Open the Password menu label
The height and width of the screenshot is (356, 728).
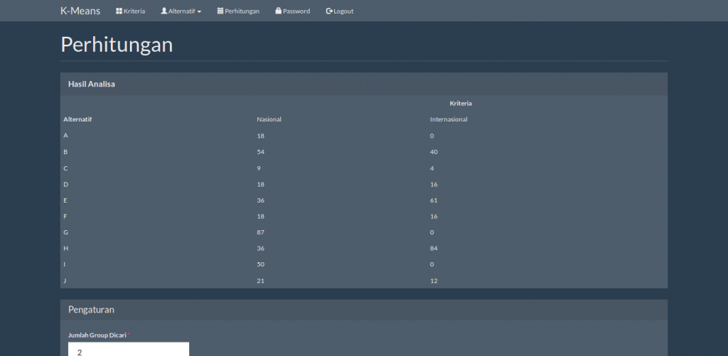coord(296,11)
